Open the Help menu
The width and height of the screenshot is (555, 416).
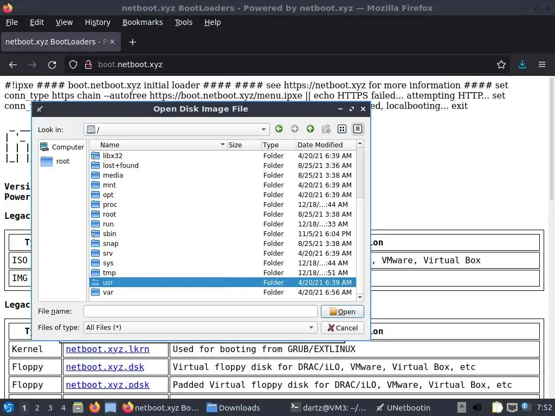[212, 22]
